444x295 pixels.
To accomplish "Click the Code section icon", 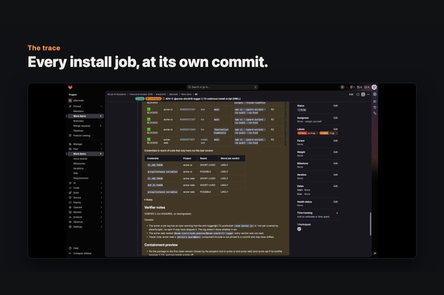I will coord(70,188).
